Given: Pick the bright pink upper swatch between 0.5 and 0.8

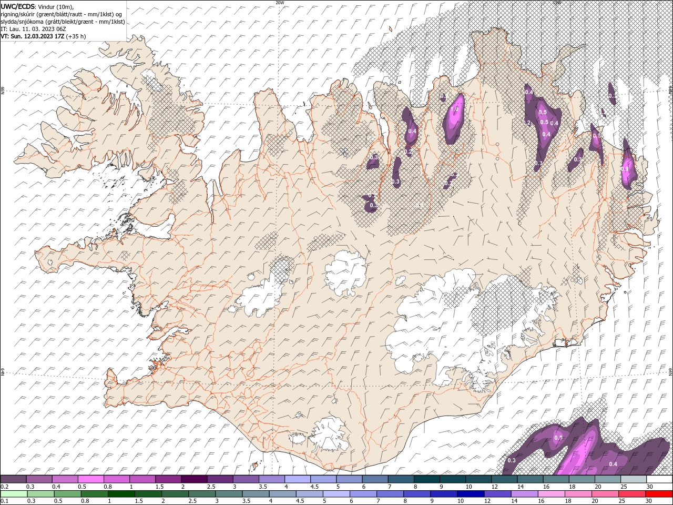Looking at the screenshot, I should [91, 479].
